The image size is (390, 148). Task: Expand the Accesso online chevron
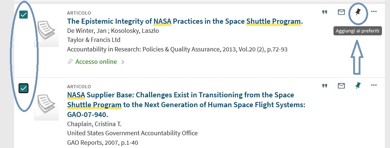123,62
